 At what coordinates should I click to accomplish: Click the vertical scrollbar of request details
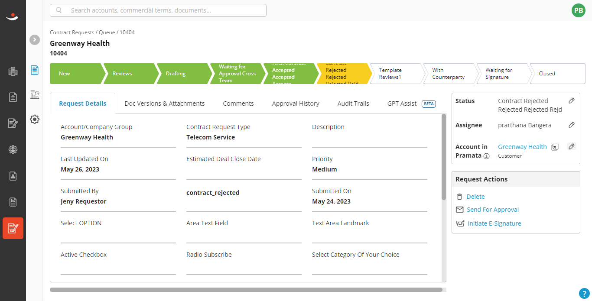pyautogui.click(x=443, y=157)
